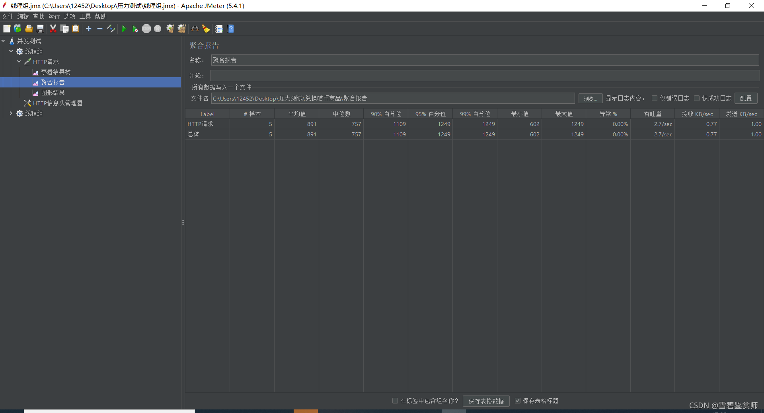The height and width of the screenshot is (413, 764).
Task: Collapse all tree nodes with minus icon
Action: [100, 29]
